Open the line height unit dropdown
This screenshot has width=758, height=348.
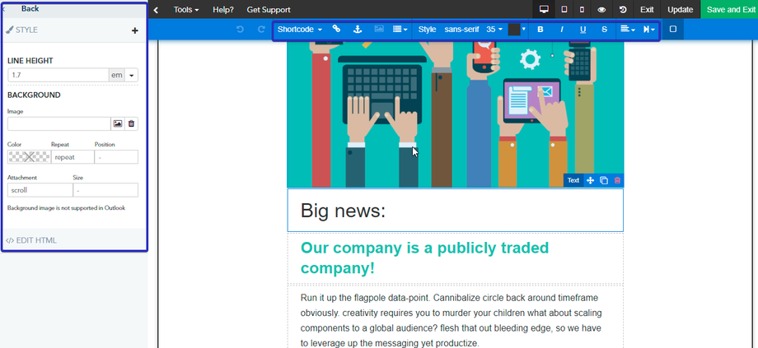point(131,75)
